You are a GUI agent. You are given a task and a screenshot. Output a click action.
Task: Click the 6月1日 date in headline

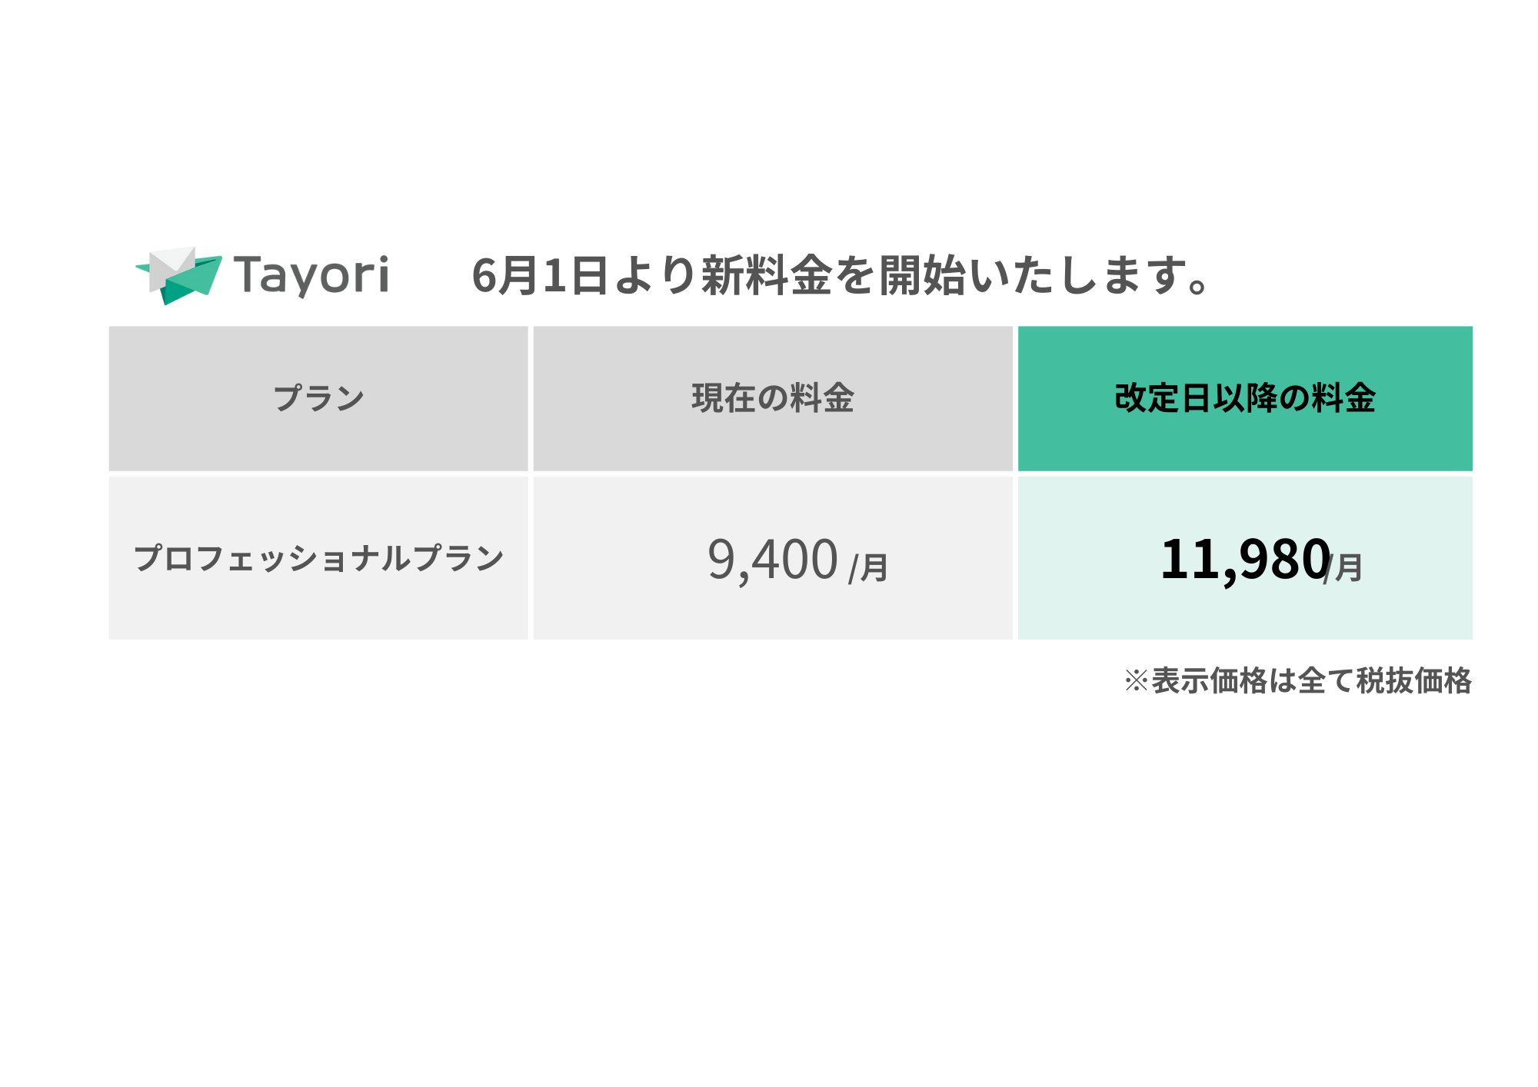pyautogui.click(x=541, y=275)
